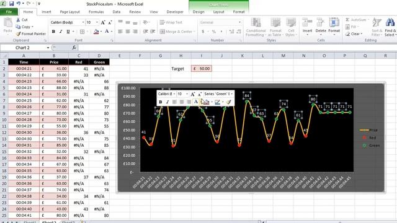The image size is (397, 223).
Task: Open Format as Table gallery
Action: (275, 27)
